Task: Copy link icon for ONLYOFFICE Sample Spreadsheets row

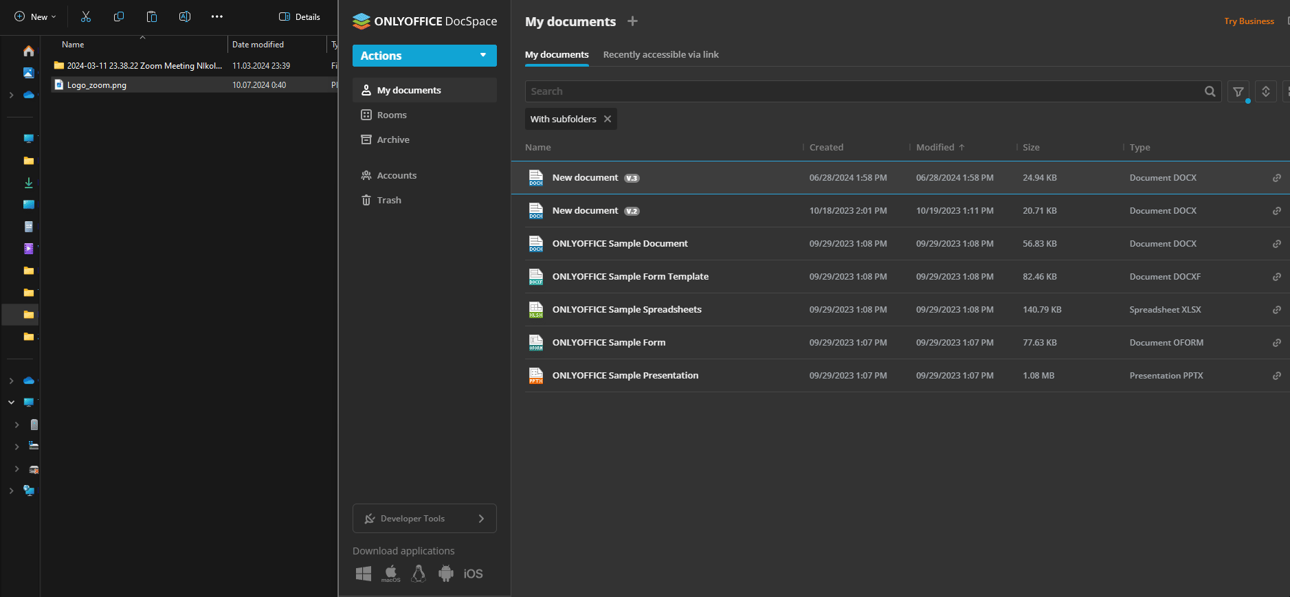Action: coord(1277,310)
